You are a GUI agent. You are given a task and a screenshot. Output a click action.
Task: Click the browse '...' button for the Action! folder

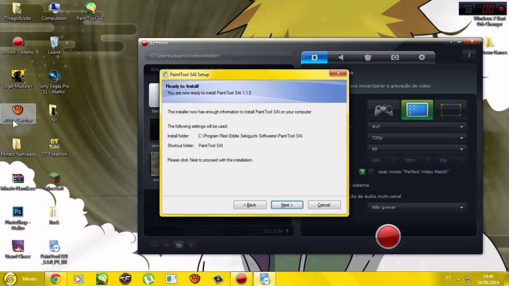tap(286, 56)
